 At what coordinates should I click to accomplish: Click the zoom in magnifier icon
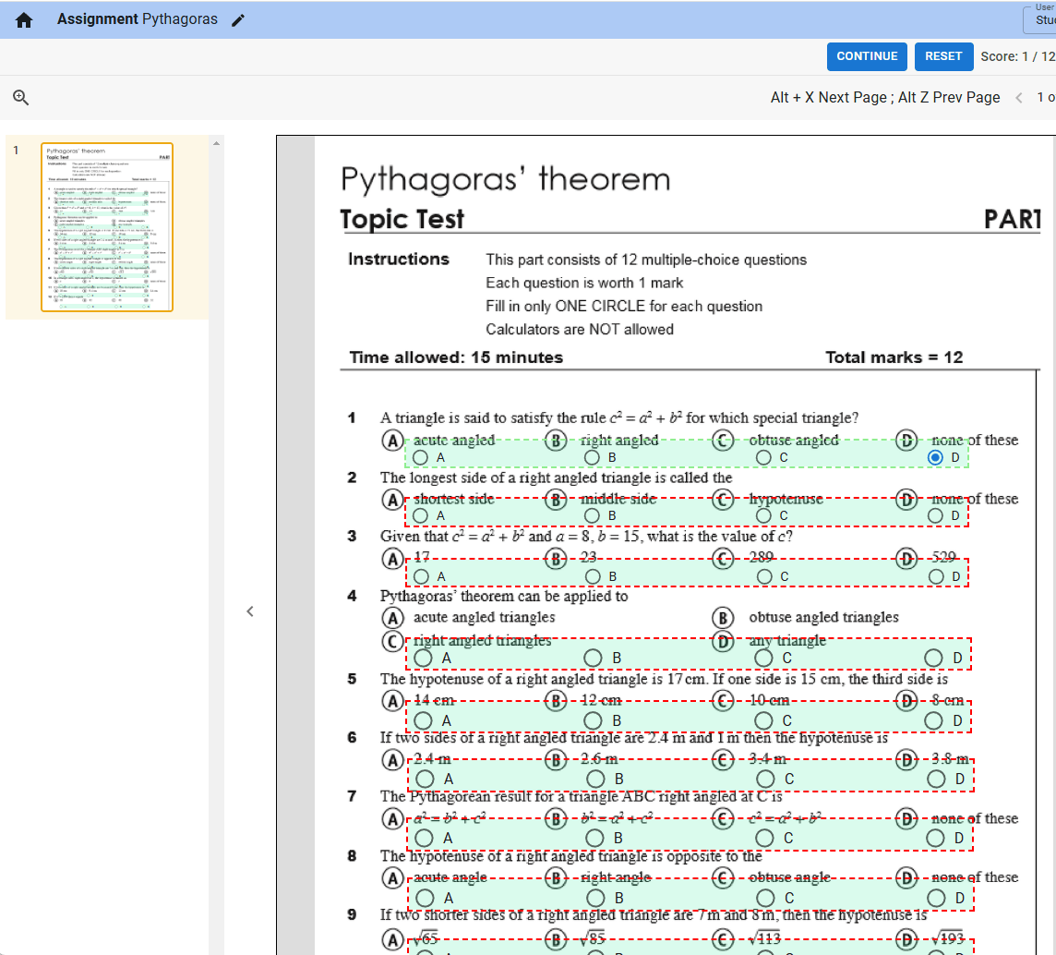tap(21, 97)
